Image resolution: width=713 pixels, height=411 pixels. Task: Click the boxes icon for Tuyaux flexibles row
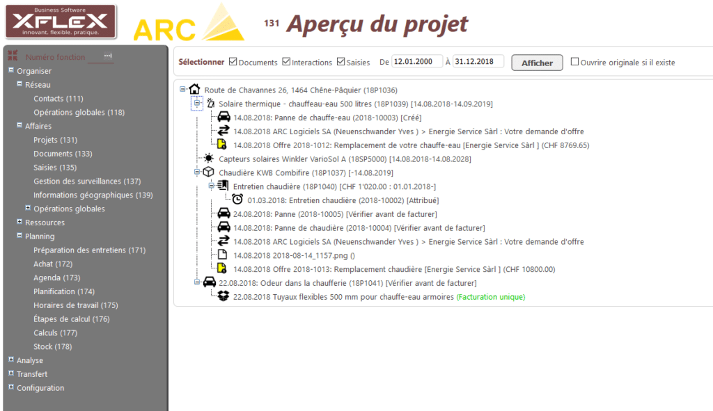coord(224,296)
